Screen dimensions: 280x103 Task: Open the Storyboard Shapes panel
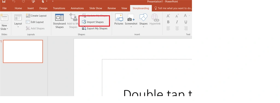tap(59, 21)
